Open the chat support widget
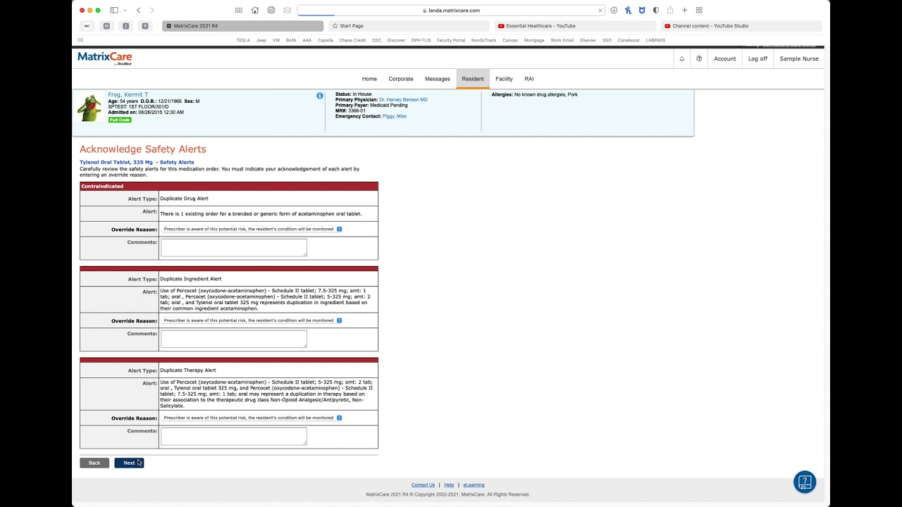This screenshot has height=507, width=902. pos(805,482)
